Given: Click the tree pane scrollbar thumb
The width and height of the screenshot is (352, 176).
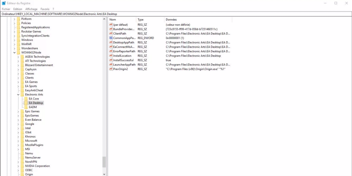Looking at the screenshot, I should tap(104, 162).
